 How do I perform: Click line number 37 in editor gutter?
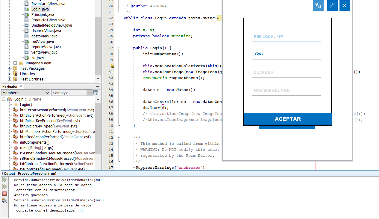tap(111, 108)
